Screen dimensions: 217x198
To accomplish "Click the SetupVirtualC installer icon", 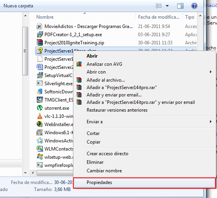I will (x=39, y=75).
